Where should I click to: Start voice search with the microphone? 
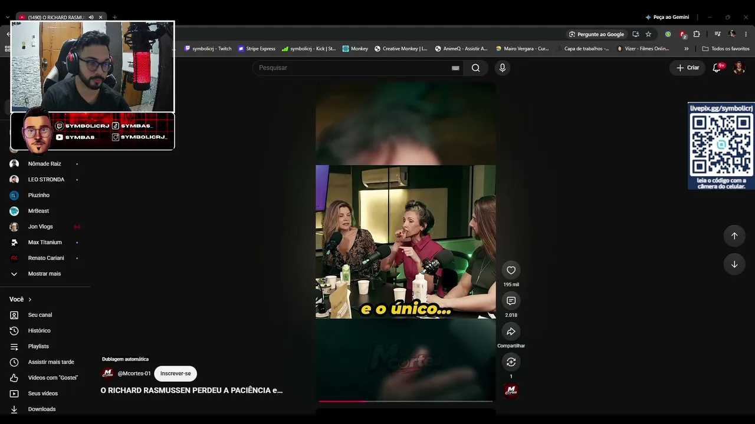[503, 68]
